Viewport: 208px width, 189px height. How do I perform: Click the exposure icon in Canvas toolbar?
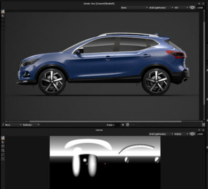(192, 134)
